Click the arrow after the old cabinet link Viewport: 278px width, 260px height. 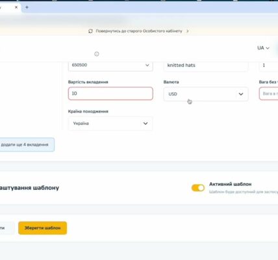[x=188, y=31]
